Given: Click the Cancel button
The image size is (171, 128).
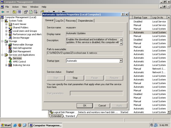Looking at the screenshot, I should [x=102, y=106].
